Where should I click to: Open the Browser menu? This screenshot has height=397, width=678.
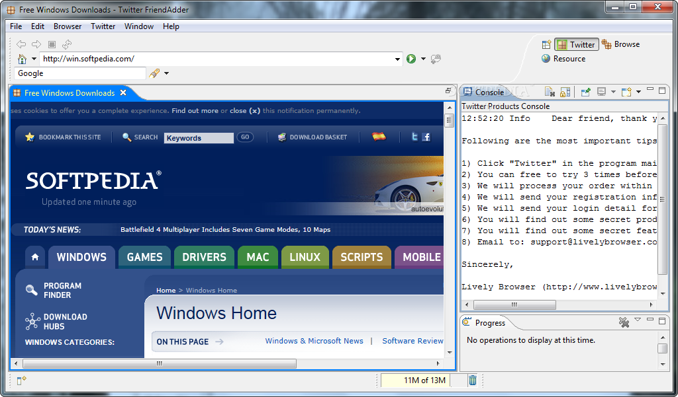pos(68,26)
